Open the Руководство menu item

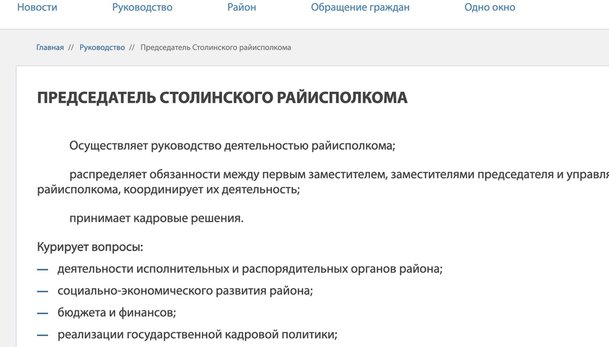click(142, 7)
